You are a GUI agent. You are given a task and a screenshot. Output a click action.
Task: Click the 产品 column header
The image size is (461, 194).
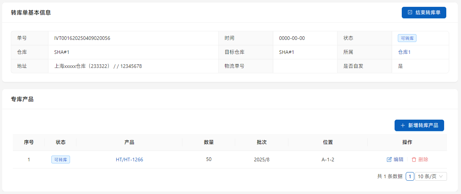pos(129,142)
